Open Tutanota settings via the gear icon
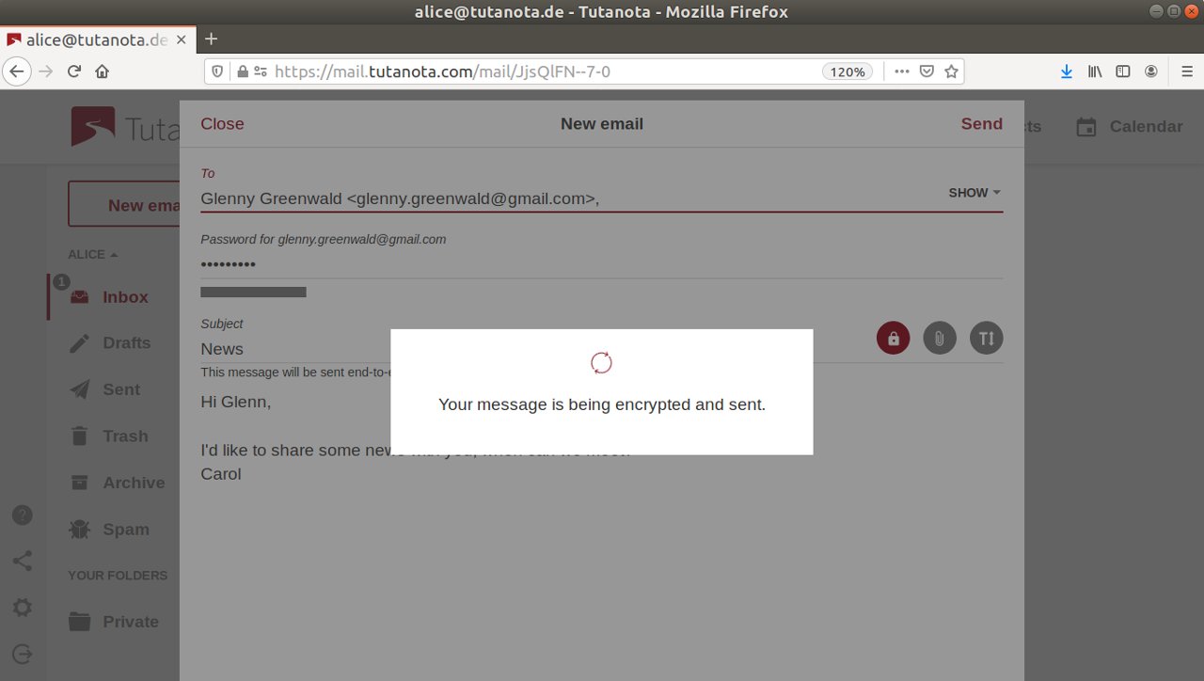 click(x=22, y=607)
